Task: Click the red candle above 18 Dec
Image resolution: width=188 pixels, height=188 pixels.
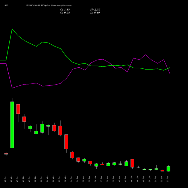Action: pyautogui.click(x=24, y=119)
